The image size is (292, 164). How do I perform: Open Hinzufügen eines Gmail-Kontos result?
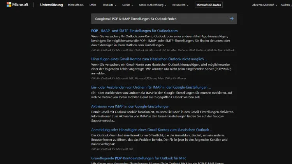149,59
